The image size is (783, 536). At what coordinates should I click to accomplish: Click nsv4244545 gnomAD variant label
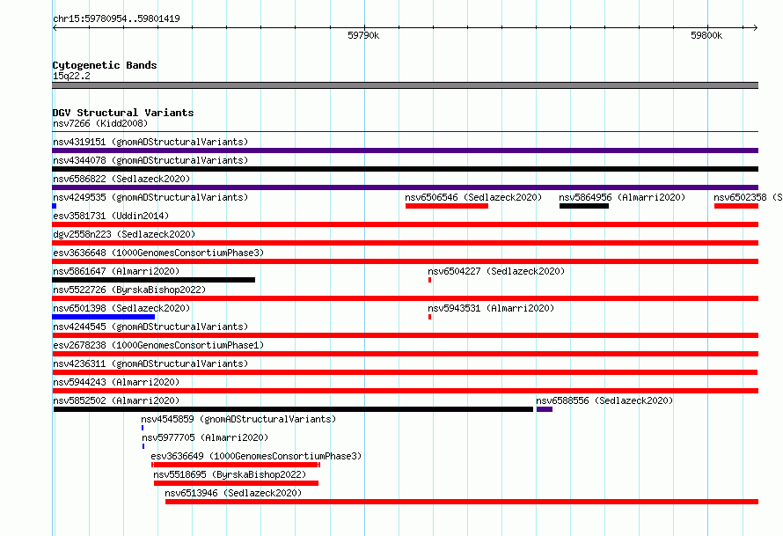pyautogui.click(x=150, y=327)
